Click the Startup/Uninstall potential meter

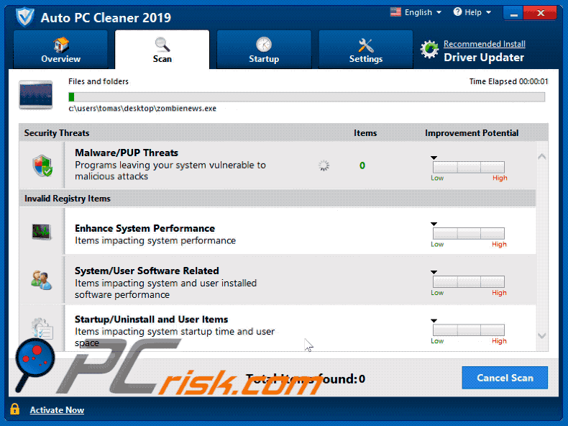(x=468, y=330)
